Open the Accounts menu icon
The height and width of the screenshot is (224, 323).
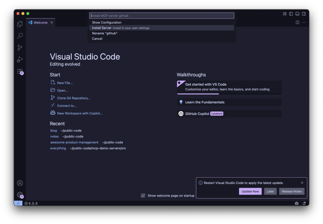coord(20,183)
